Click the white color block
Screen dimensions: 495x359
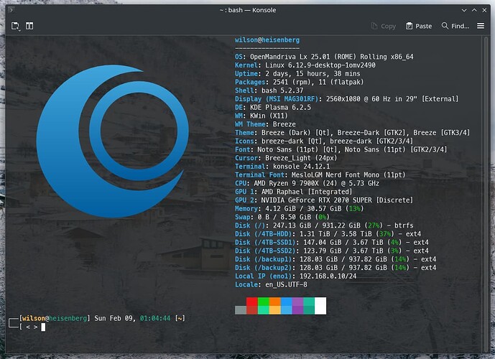click(x=320, y=306)
